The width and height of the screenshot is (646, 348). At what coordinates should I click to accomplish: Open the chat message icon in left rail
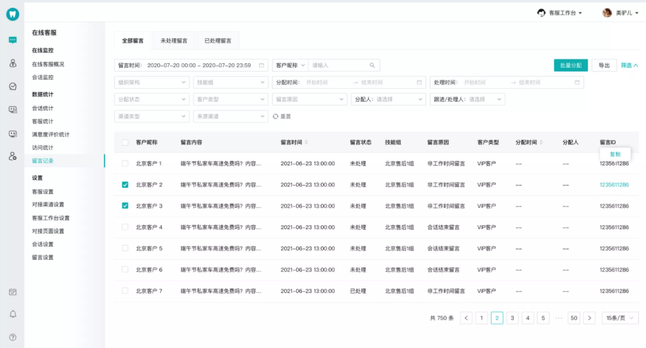coord(13,40)
